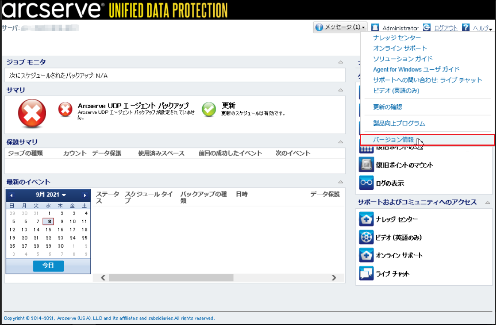The image size is (496, 325).
Task: Select ビデオ (英語のみ) from help menu
Action: point(396,91)
